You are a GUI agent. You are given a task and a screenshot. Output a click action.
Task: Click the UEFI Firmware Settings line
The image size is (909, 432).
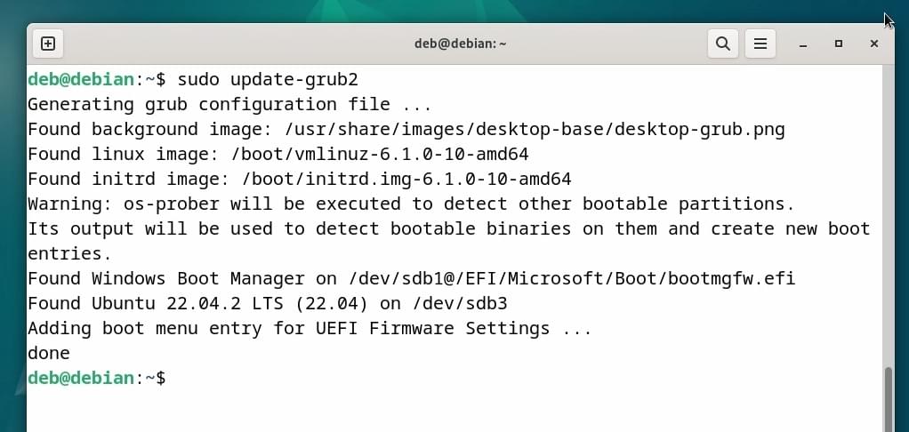310,328
